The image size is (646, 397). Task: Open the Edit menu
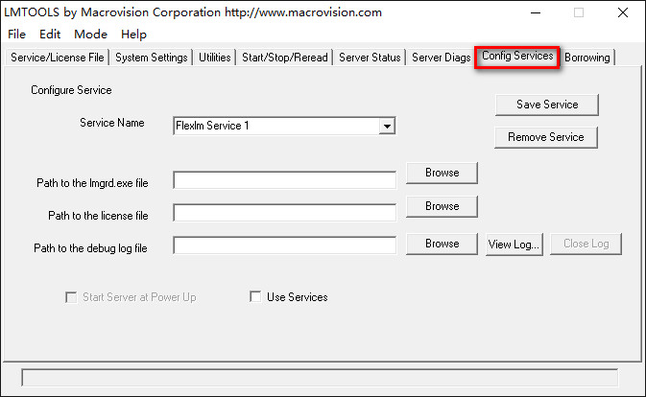50,35
